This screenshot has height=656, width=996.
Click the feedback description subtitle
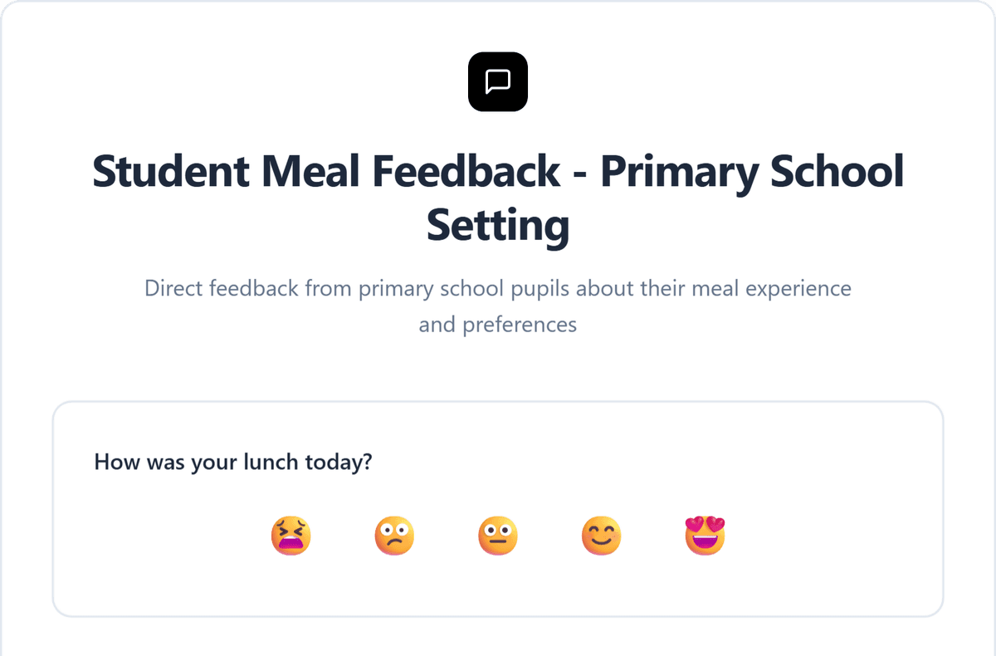click(497, 306)
